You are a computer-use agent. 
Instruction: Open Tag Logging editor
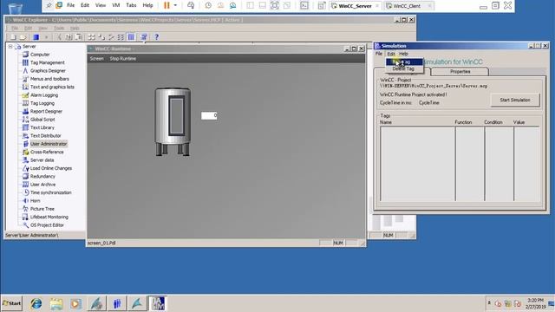pyautogui.click(x=42, y=103)
